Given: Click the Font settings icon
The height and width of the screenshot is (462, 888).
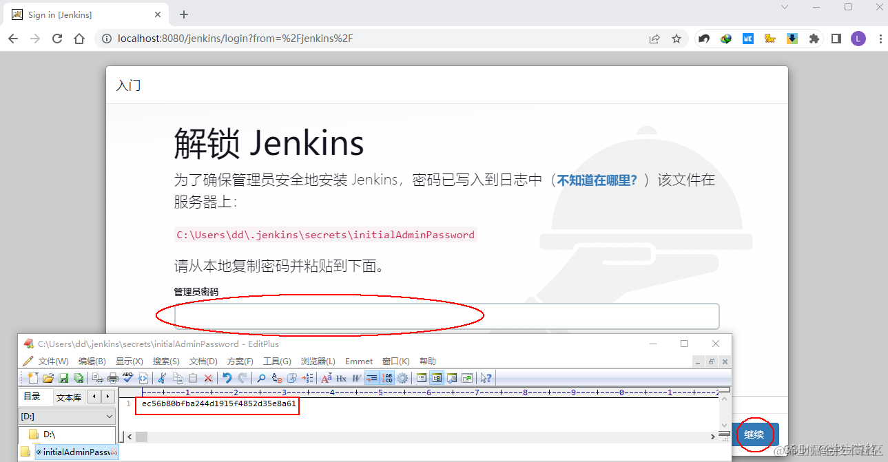Looking at the screenshot, I should pyautogui.click(x=326, y=378).
